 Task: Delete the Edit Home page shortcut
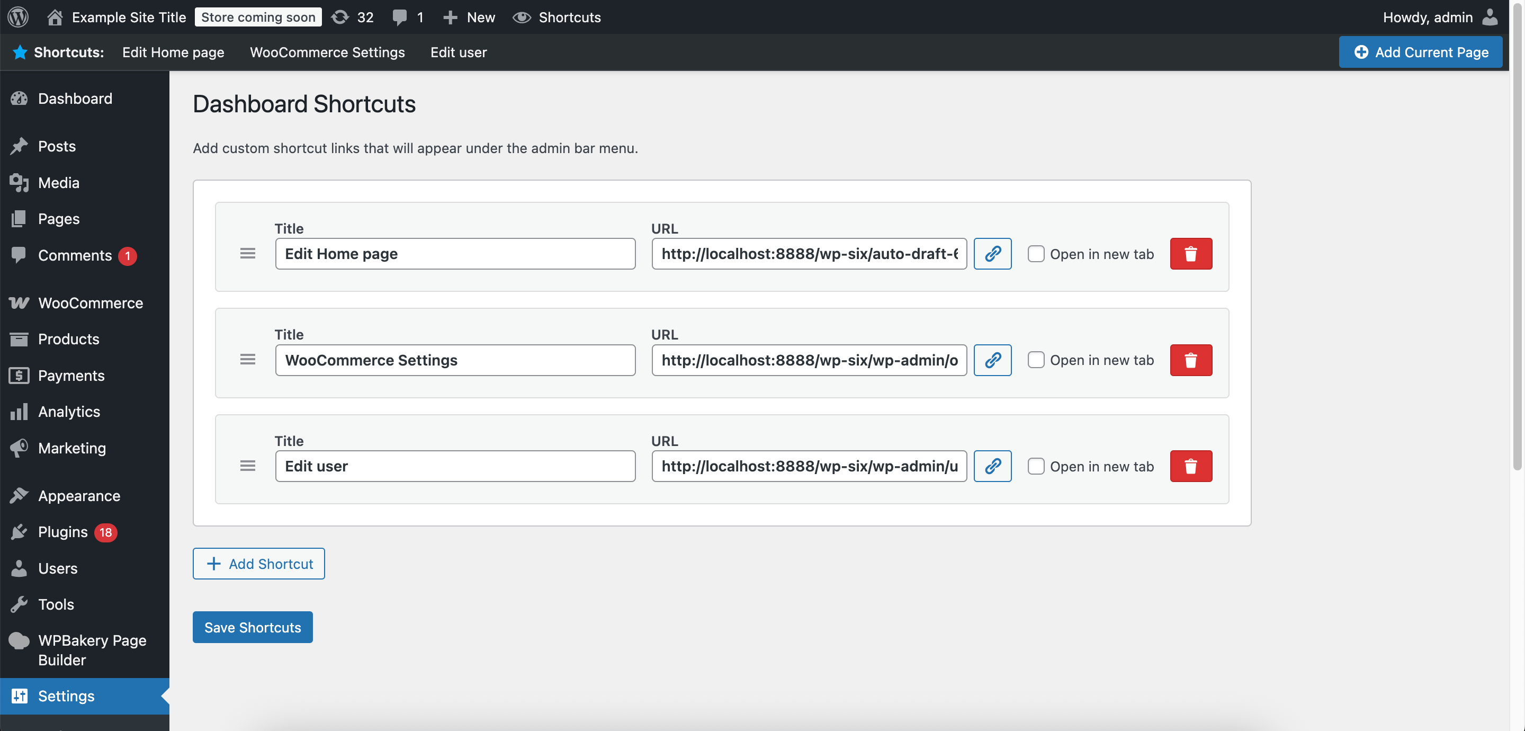click(x=1190, y=254)
